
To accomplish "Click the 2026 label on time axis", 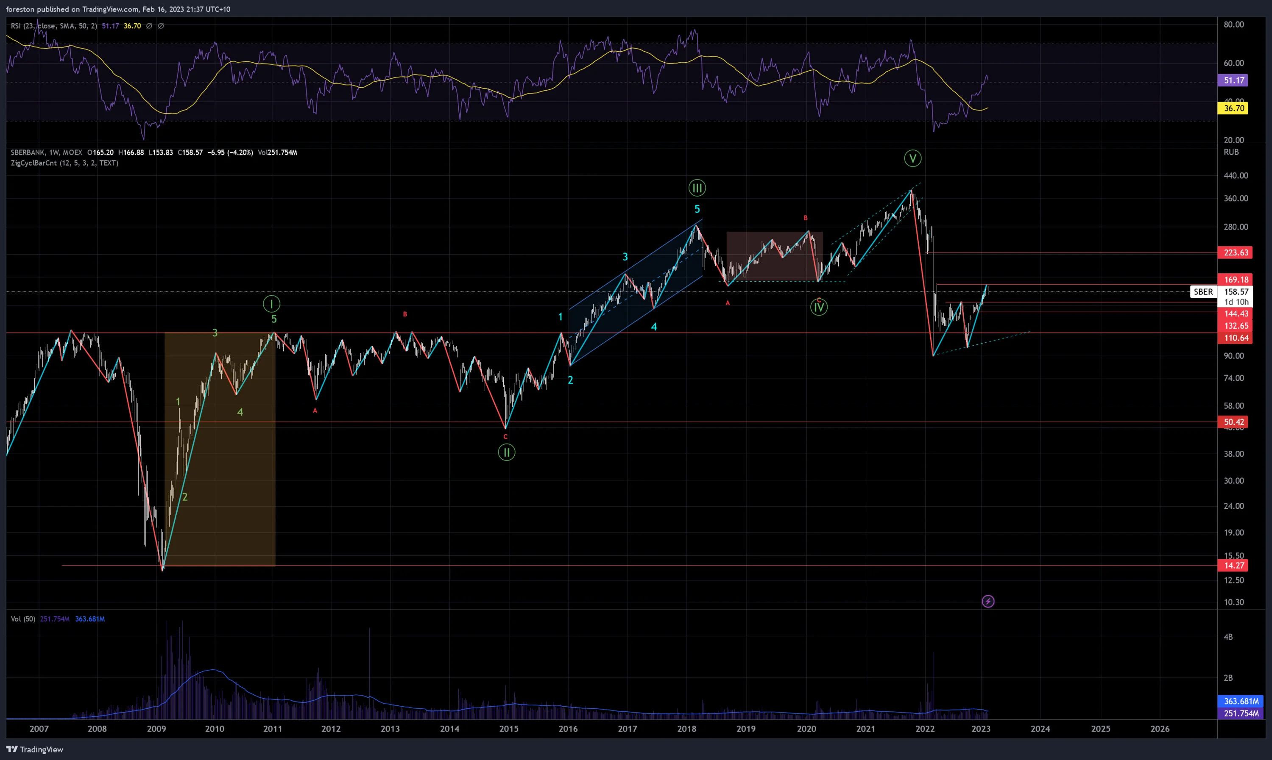I will point(1160,729).
